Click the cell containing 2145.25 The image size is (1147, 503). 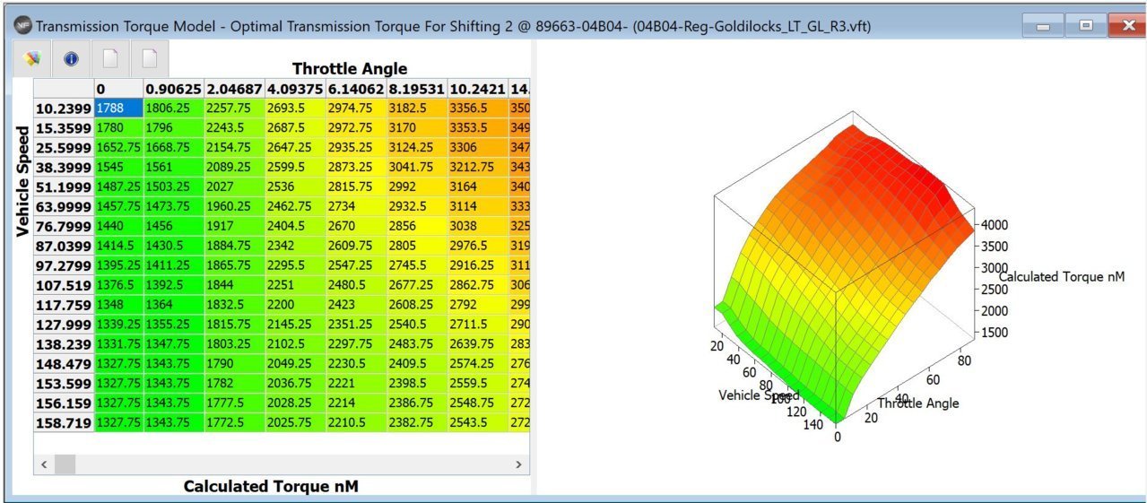click(295, 324)
